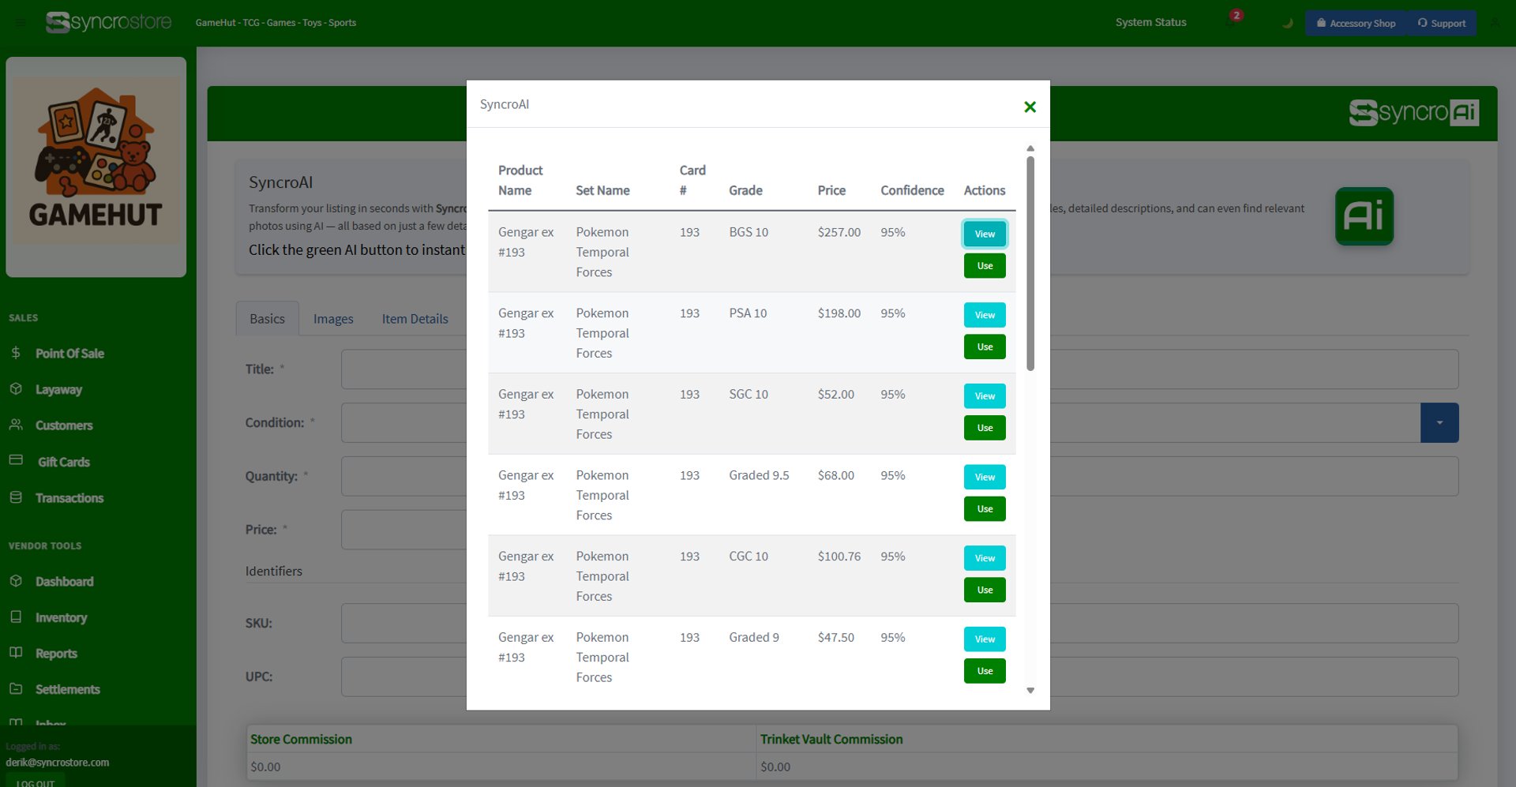Click the Layaway box icon

pos(16,389)
